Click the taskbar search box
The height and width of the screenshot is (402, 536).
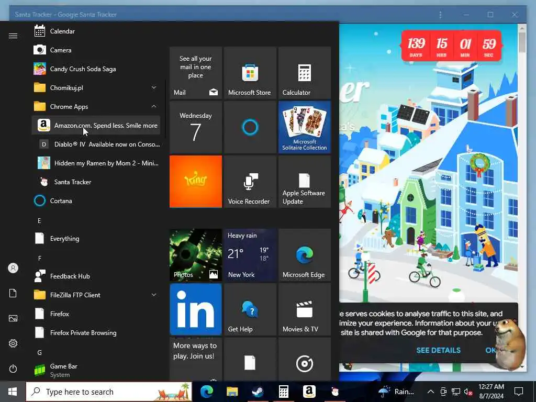point(109,392)
